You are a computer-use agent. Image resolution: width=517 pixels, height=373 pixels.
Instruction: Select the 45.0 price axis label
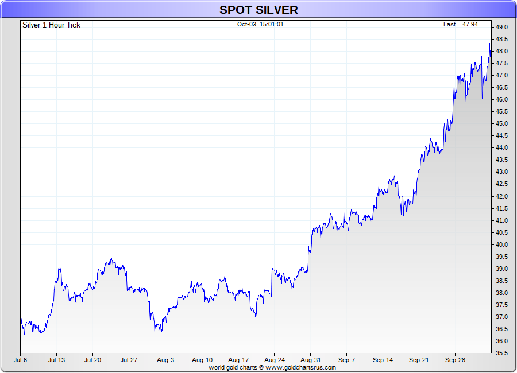click(501, 123)
